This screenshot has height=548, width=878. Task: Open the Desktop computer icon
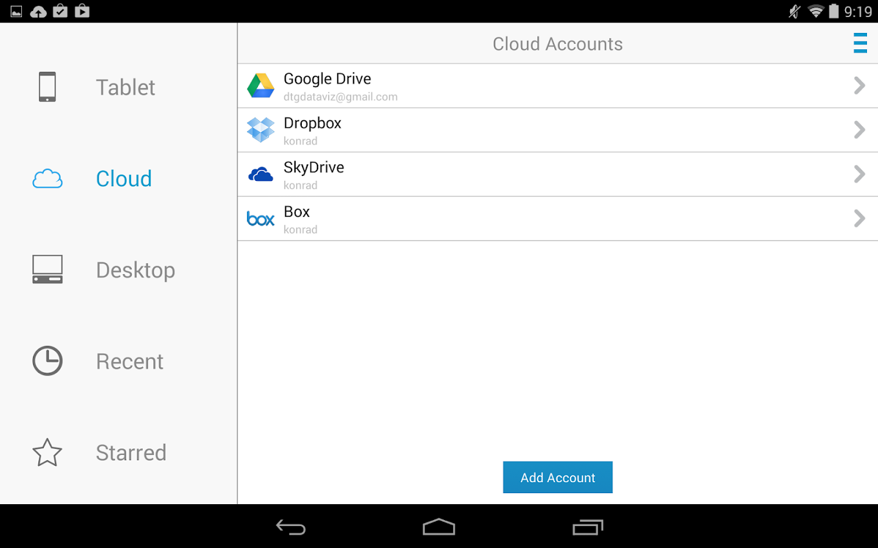(x=47, y=269)
